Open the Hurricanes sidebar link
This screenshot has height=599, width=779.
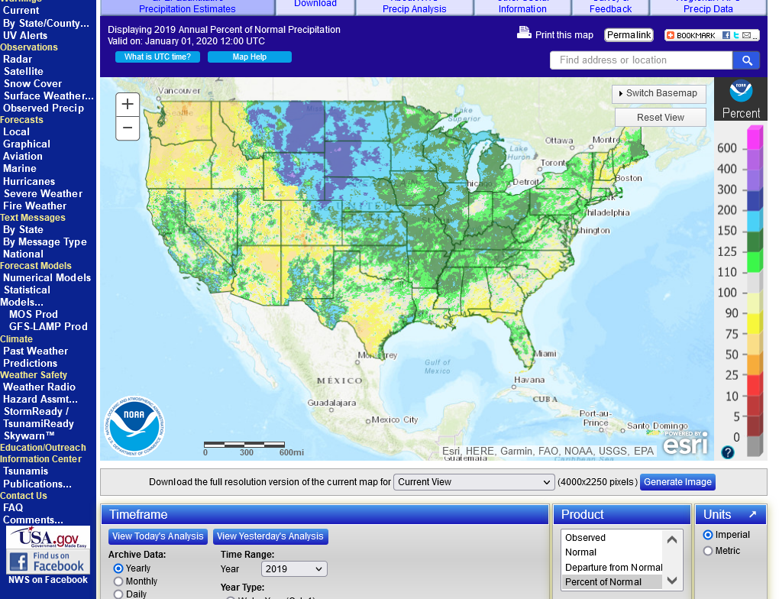[29, 181]
